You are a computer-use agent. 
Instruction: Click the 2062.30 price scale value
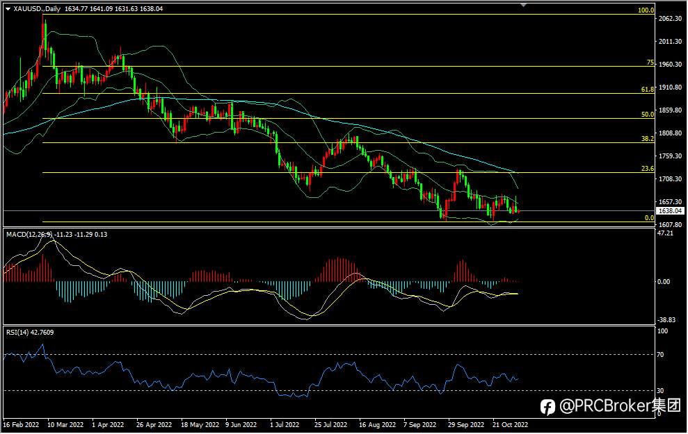(670, 18)
